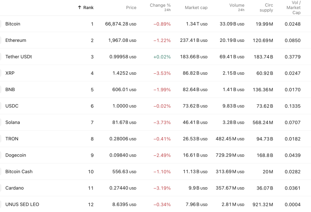The height and width of the screenshot is (212, 311).
Task: Click Solana's −3.73% change value
Action: click(x=162, y=122)
